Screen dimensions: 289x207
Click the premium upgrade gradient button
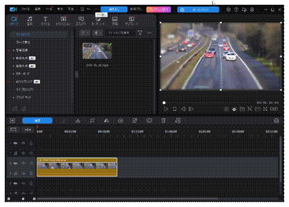click(x=158, y=10)
